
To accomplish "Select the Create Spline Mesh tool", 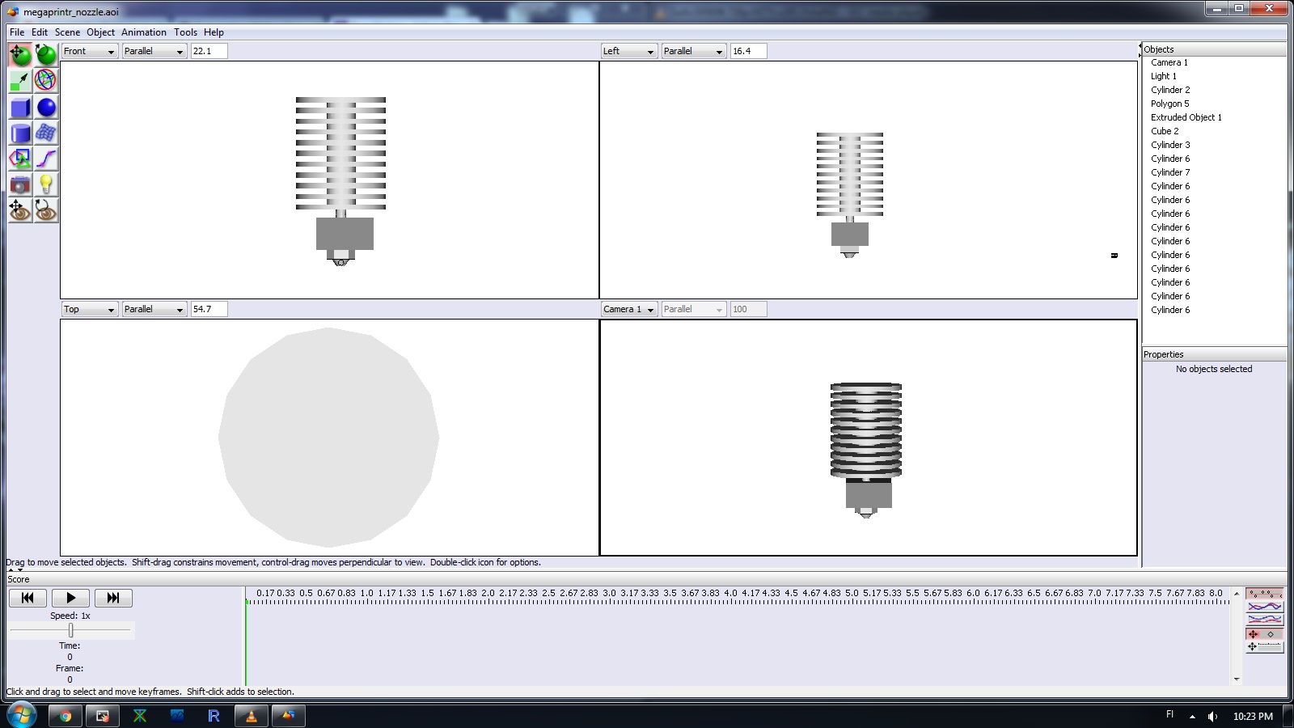I will (x=46, y=133).
